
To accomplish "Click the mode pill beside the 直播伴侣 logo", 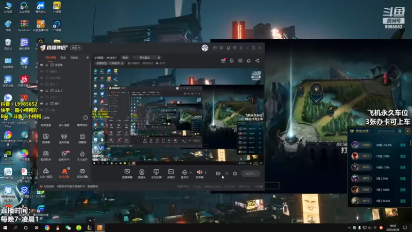I will [x=76, y=48].
